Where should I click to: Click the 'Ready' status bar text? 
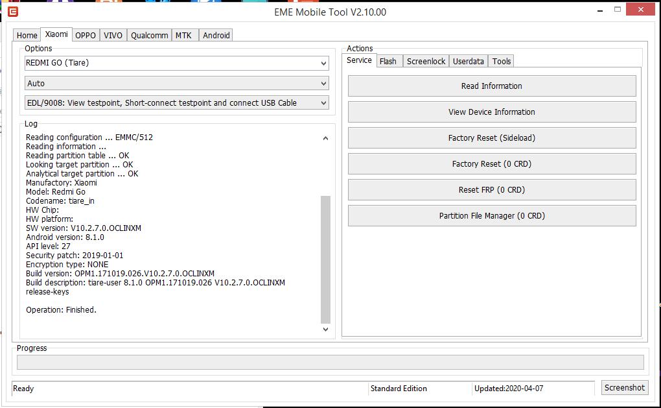pos(23,389)
